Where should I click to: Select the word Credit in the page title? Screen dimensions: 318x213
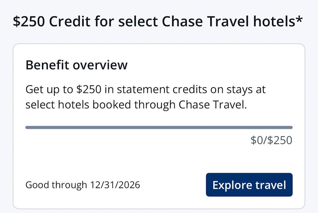70,21
